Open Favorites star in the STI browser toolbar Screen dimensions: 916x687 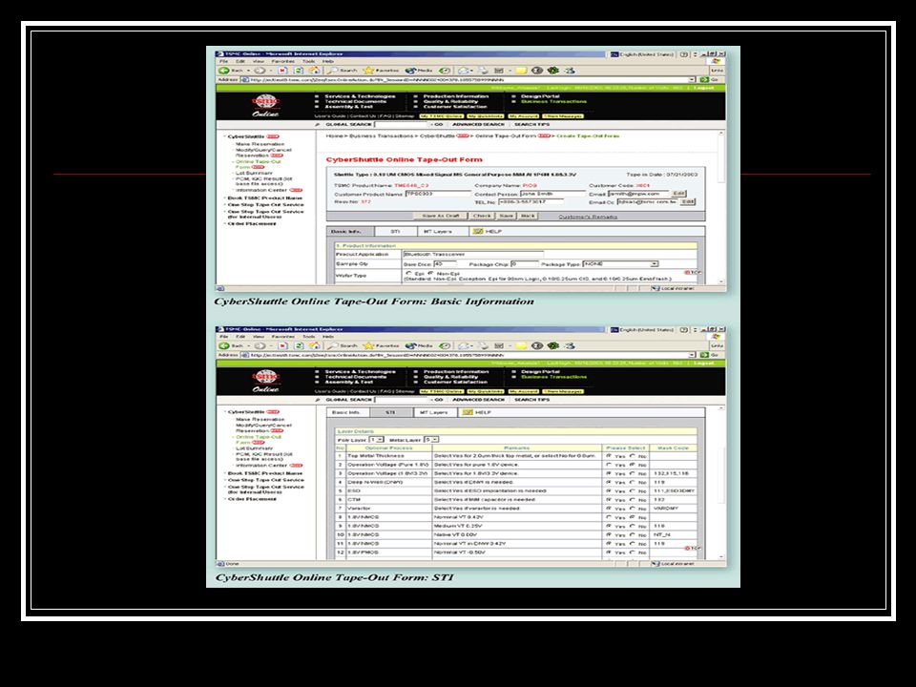point(368,345)
